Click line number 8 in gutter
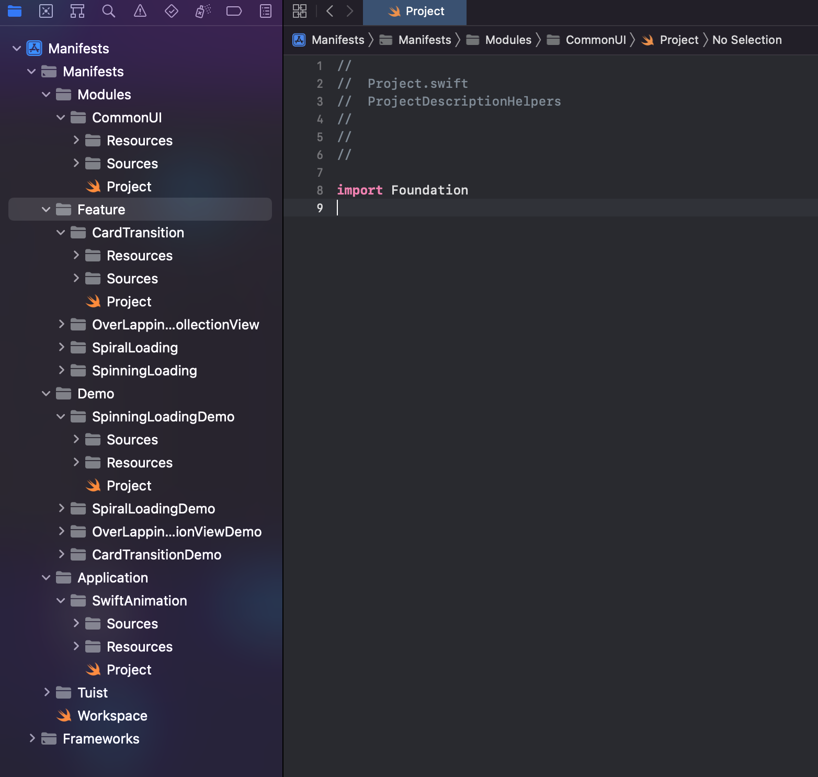Image resolution: width=818 pixels, height=777 pixels. pos(320,190)
